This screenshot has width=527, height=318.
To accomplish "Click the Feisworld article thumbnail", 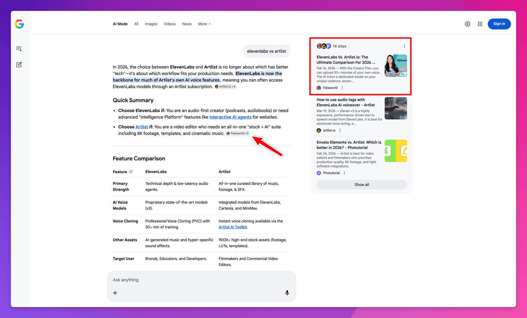I will pyautogui.click(x=396, y=66).
